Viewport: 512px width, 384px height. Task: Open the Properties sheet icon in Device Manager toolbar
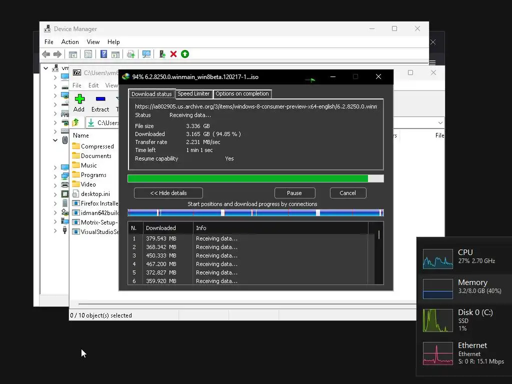point(88,54)
